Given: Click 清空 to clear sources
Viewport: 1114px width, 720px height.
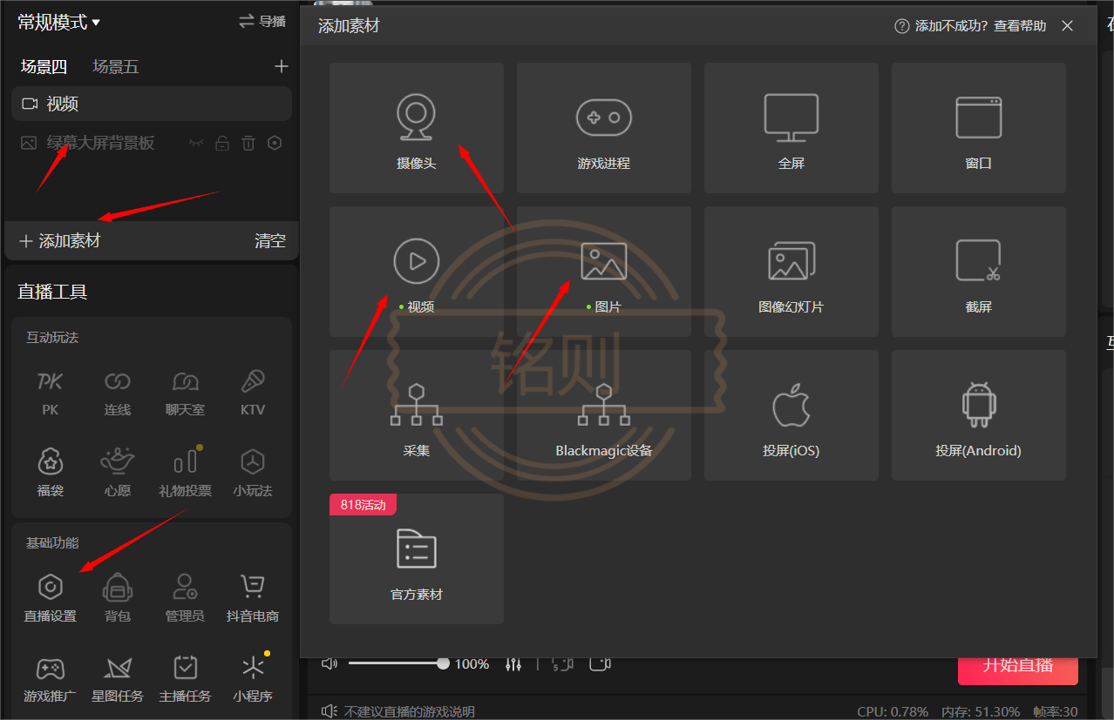Looking at the screenshot, I should pos(270,241).
